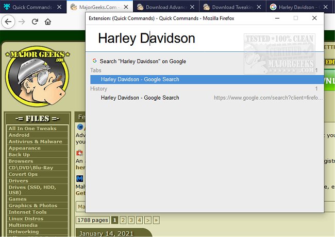Click the blue C icon in featured list
The image size is (335, 237).
click(80, 127)
